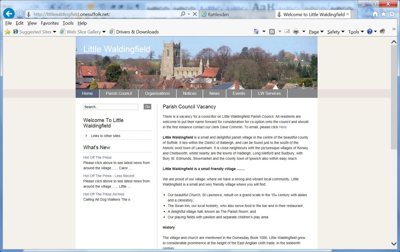Click the 'History' section heading
Screen dimensions: 400x252
pos(169,227)
